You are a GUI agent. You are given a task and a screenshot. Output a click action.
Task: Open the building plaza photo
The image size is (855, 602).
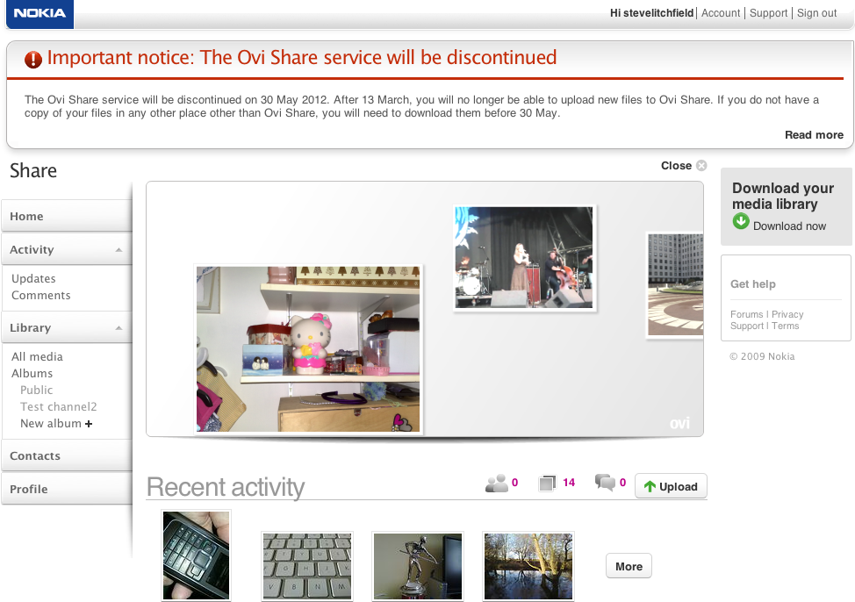675,284
